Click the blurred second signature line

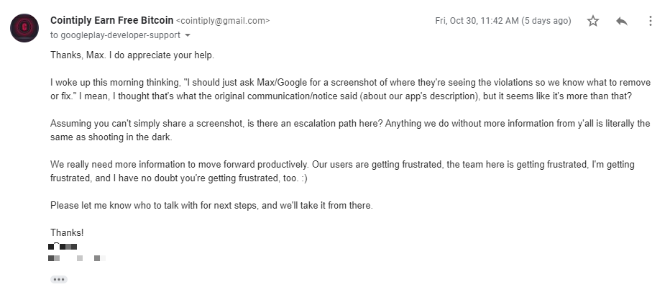(x=77, y=258)
